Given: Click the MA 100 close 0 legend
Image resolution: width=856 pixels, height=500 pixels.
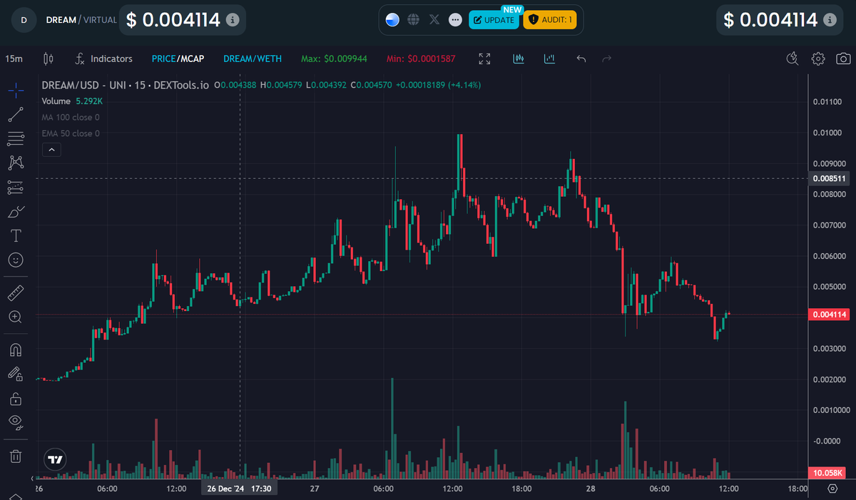Looking at the screenshot, I should [71, 117].
